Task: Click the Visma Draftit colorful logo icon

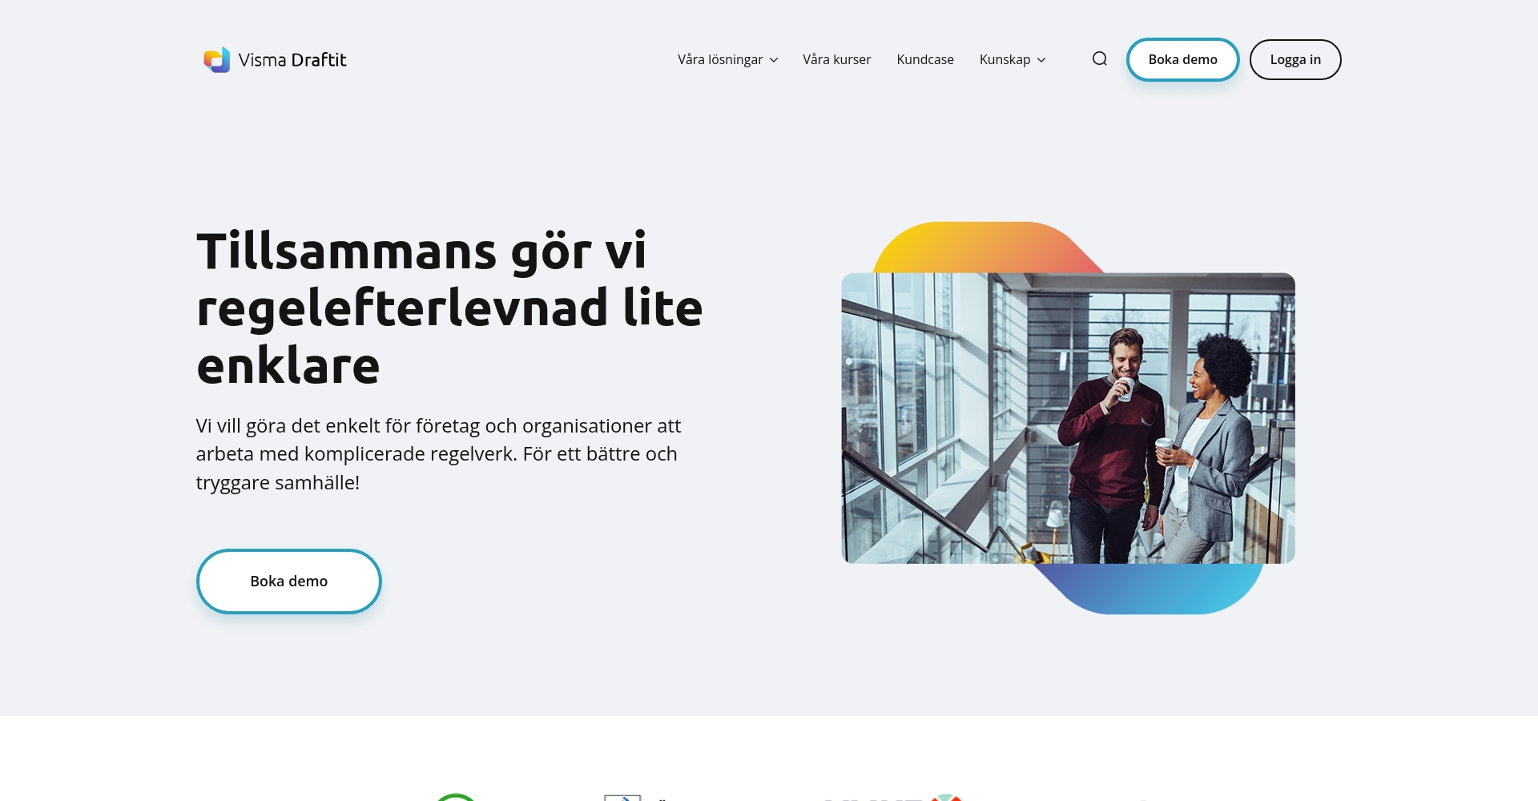Action: pos(216,59)
